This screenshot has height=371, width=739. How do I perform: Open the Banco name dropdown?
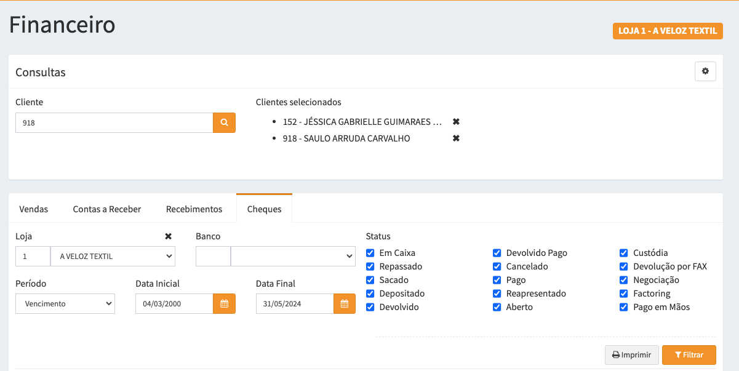point(293,257)
